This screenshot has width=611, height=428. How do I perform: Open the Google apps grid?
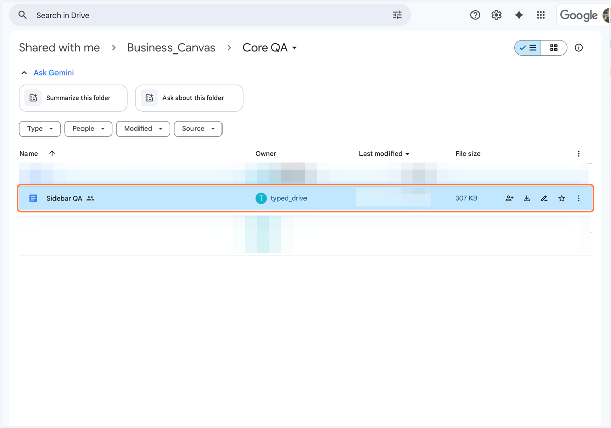click(x=541, y=15)
